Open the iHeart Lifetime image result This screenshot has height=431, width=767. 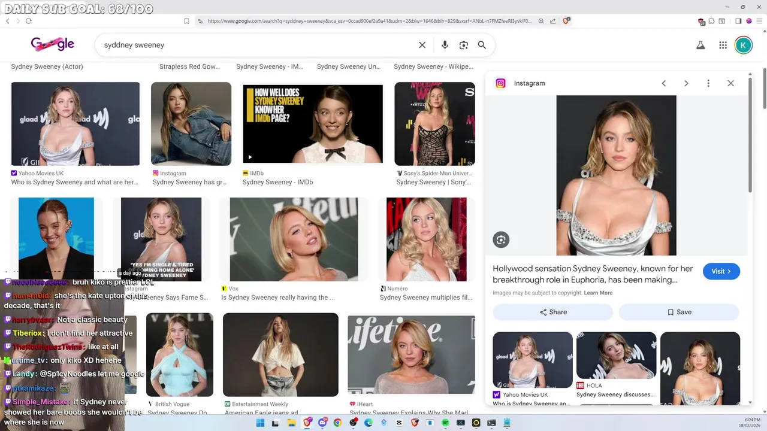[411, 354]
